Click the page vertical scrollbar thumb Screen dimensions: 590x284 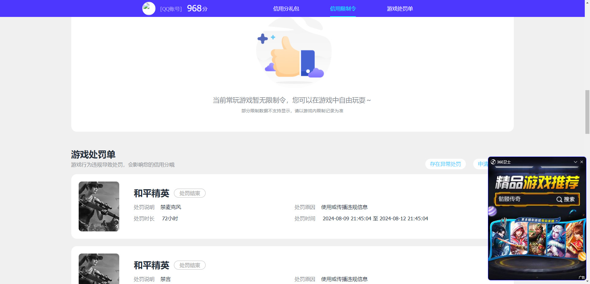pos(587,112)
